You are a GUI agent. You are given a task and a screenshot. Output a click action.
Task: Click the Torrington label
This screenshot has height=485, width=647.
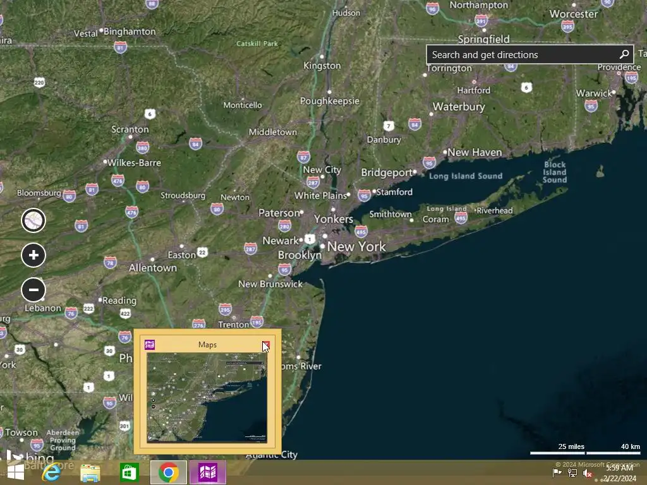449,68
